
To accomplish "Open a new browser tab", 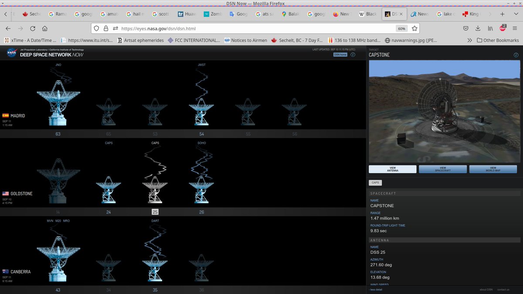I will coord(502,14).
